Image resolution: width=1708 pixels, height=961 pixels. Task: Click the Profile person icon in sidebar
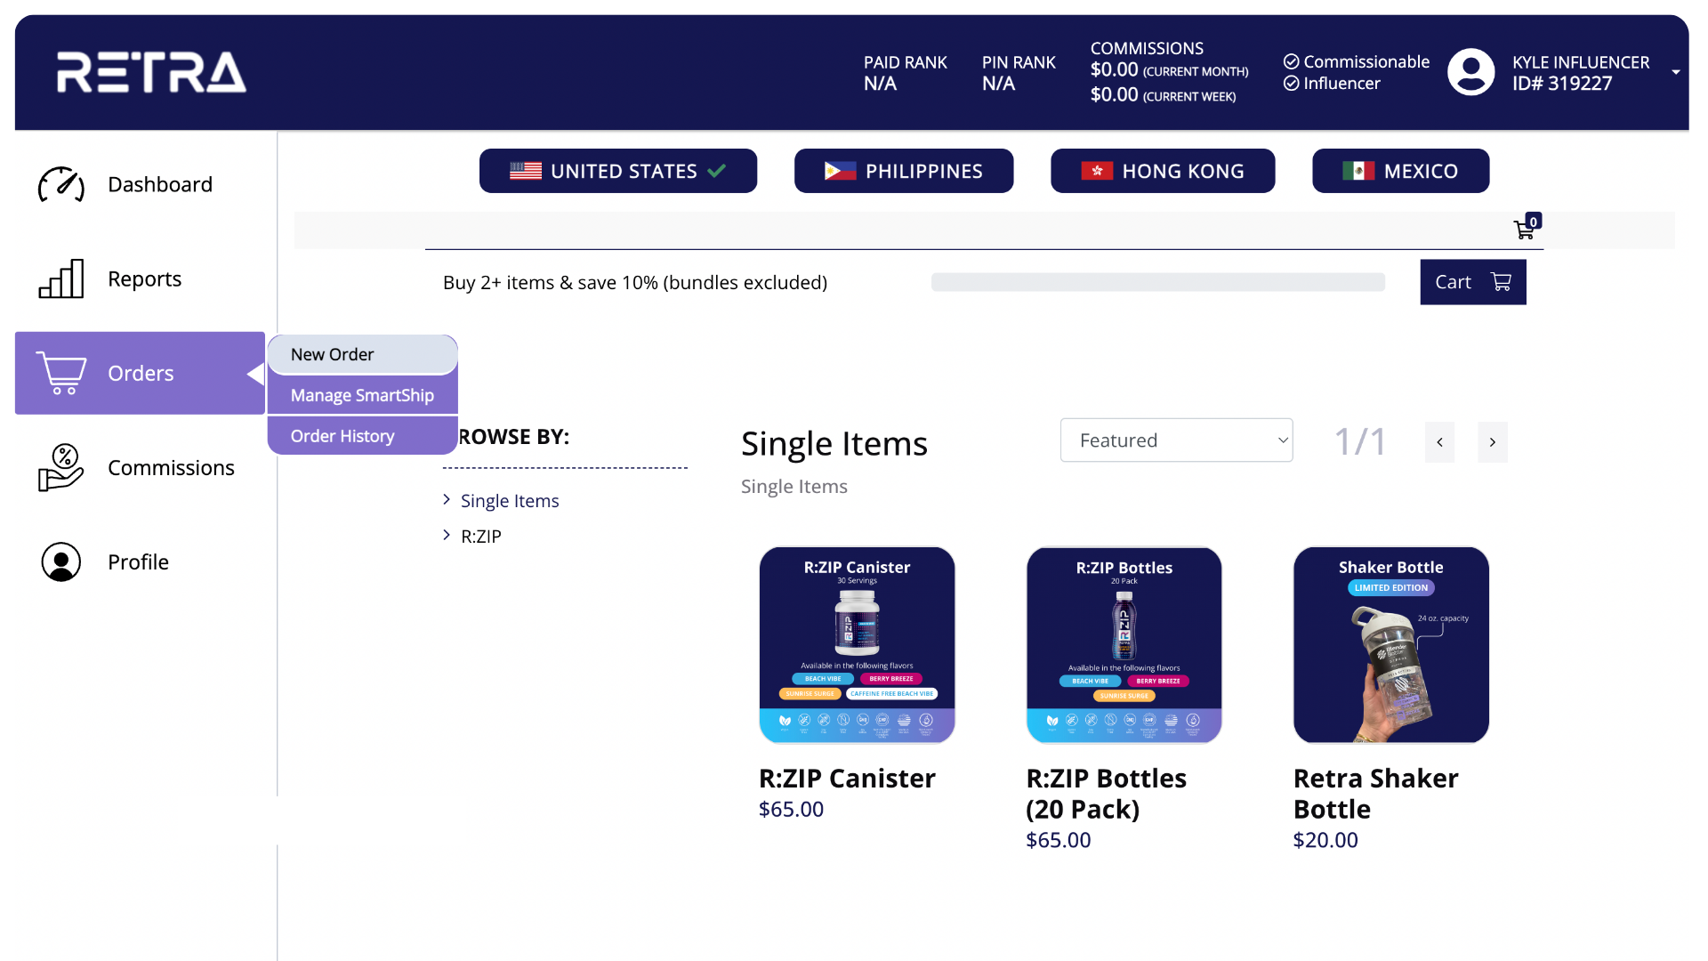pos(60,561)
